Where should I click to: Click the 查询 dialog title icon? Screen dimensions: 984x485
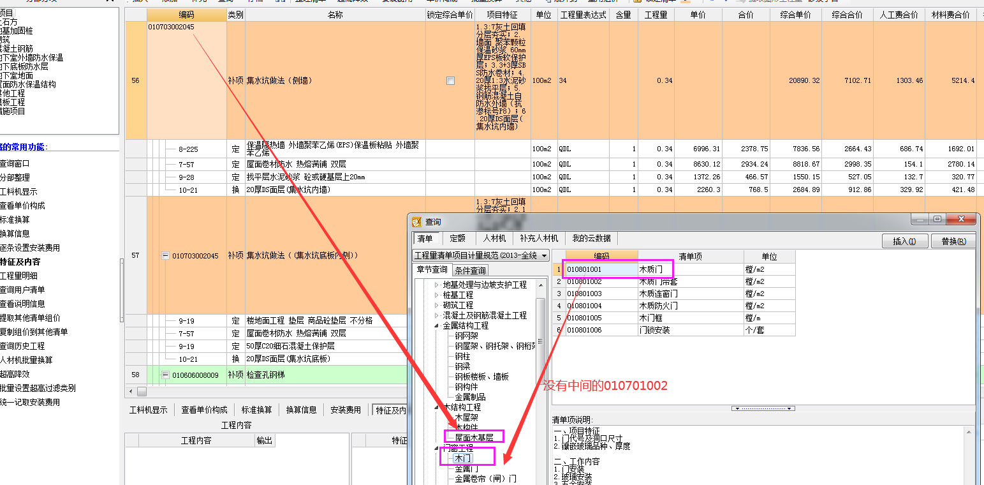tap(417, 221)
